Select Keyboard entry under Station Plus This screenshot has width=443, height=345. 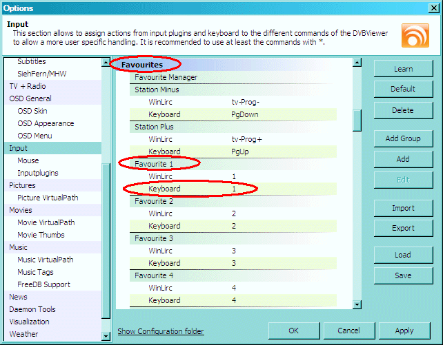click(x=164, y=151)
